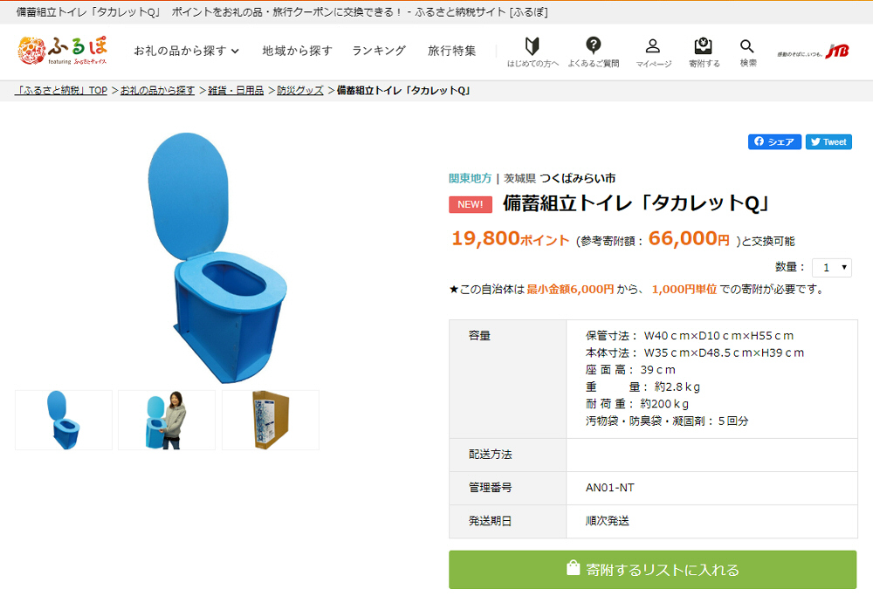
Task: Open the ふるぽ site logo
Action: [62, 51]
